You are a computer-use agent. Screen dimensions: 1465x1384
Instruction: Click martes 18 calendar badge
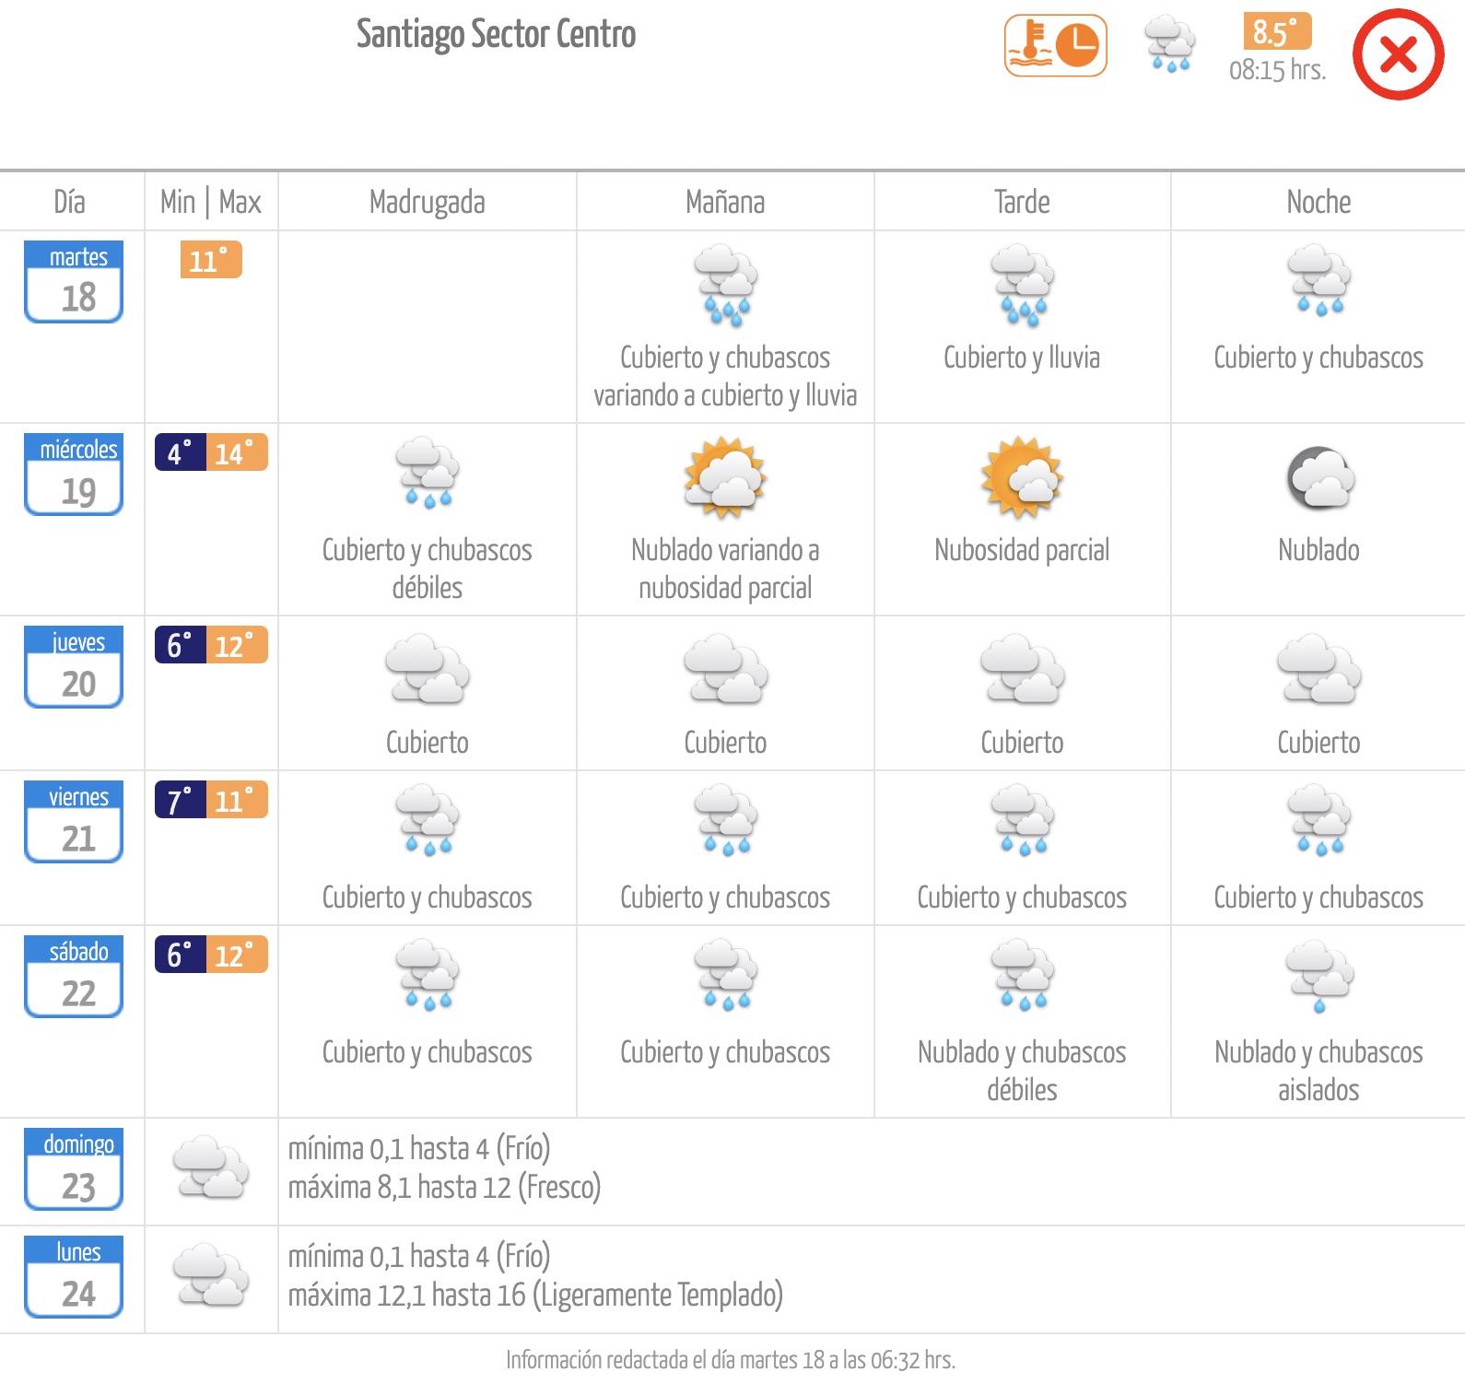(74, 281)
